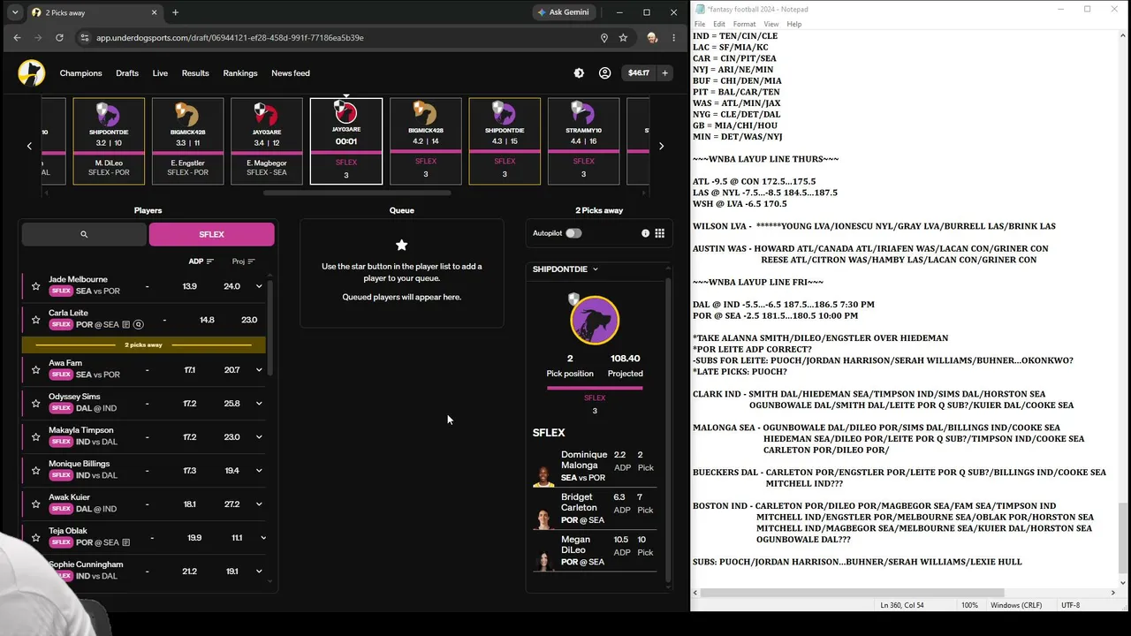Star Awak Kuier to queue her
Viewport: 1131px width, 636px height.
[x=36, y=504]
